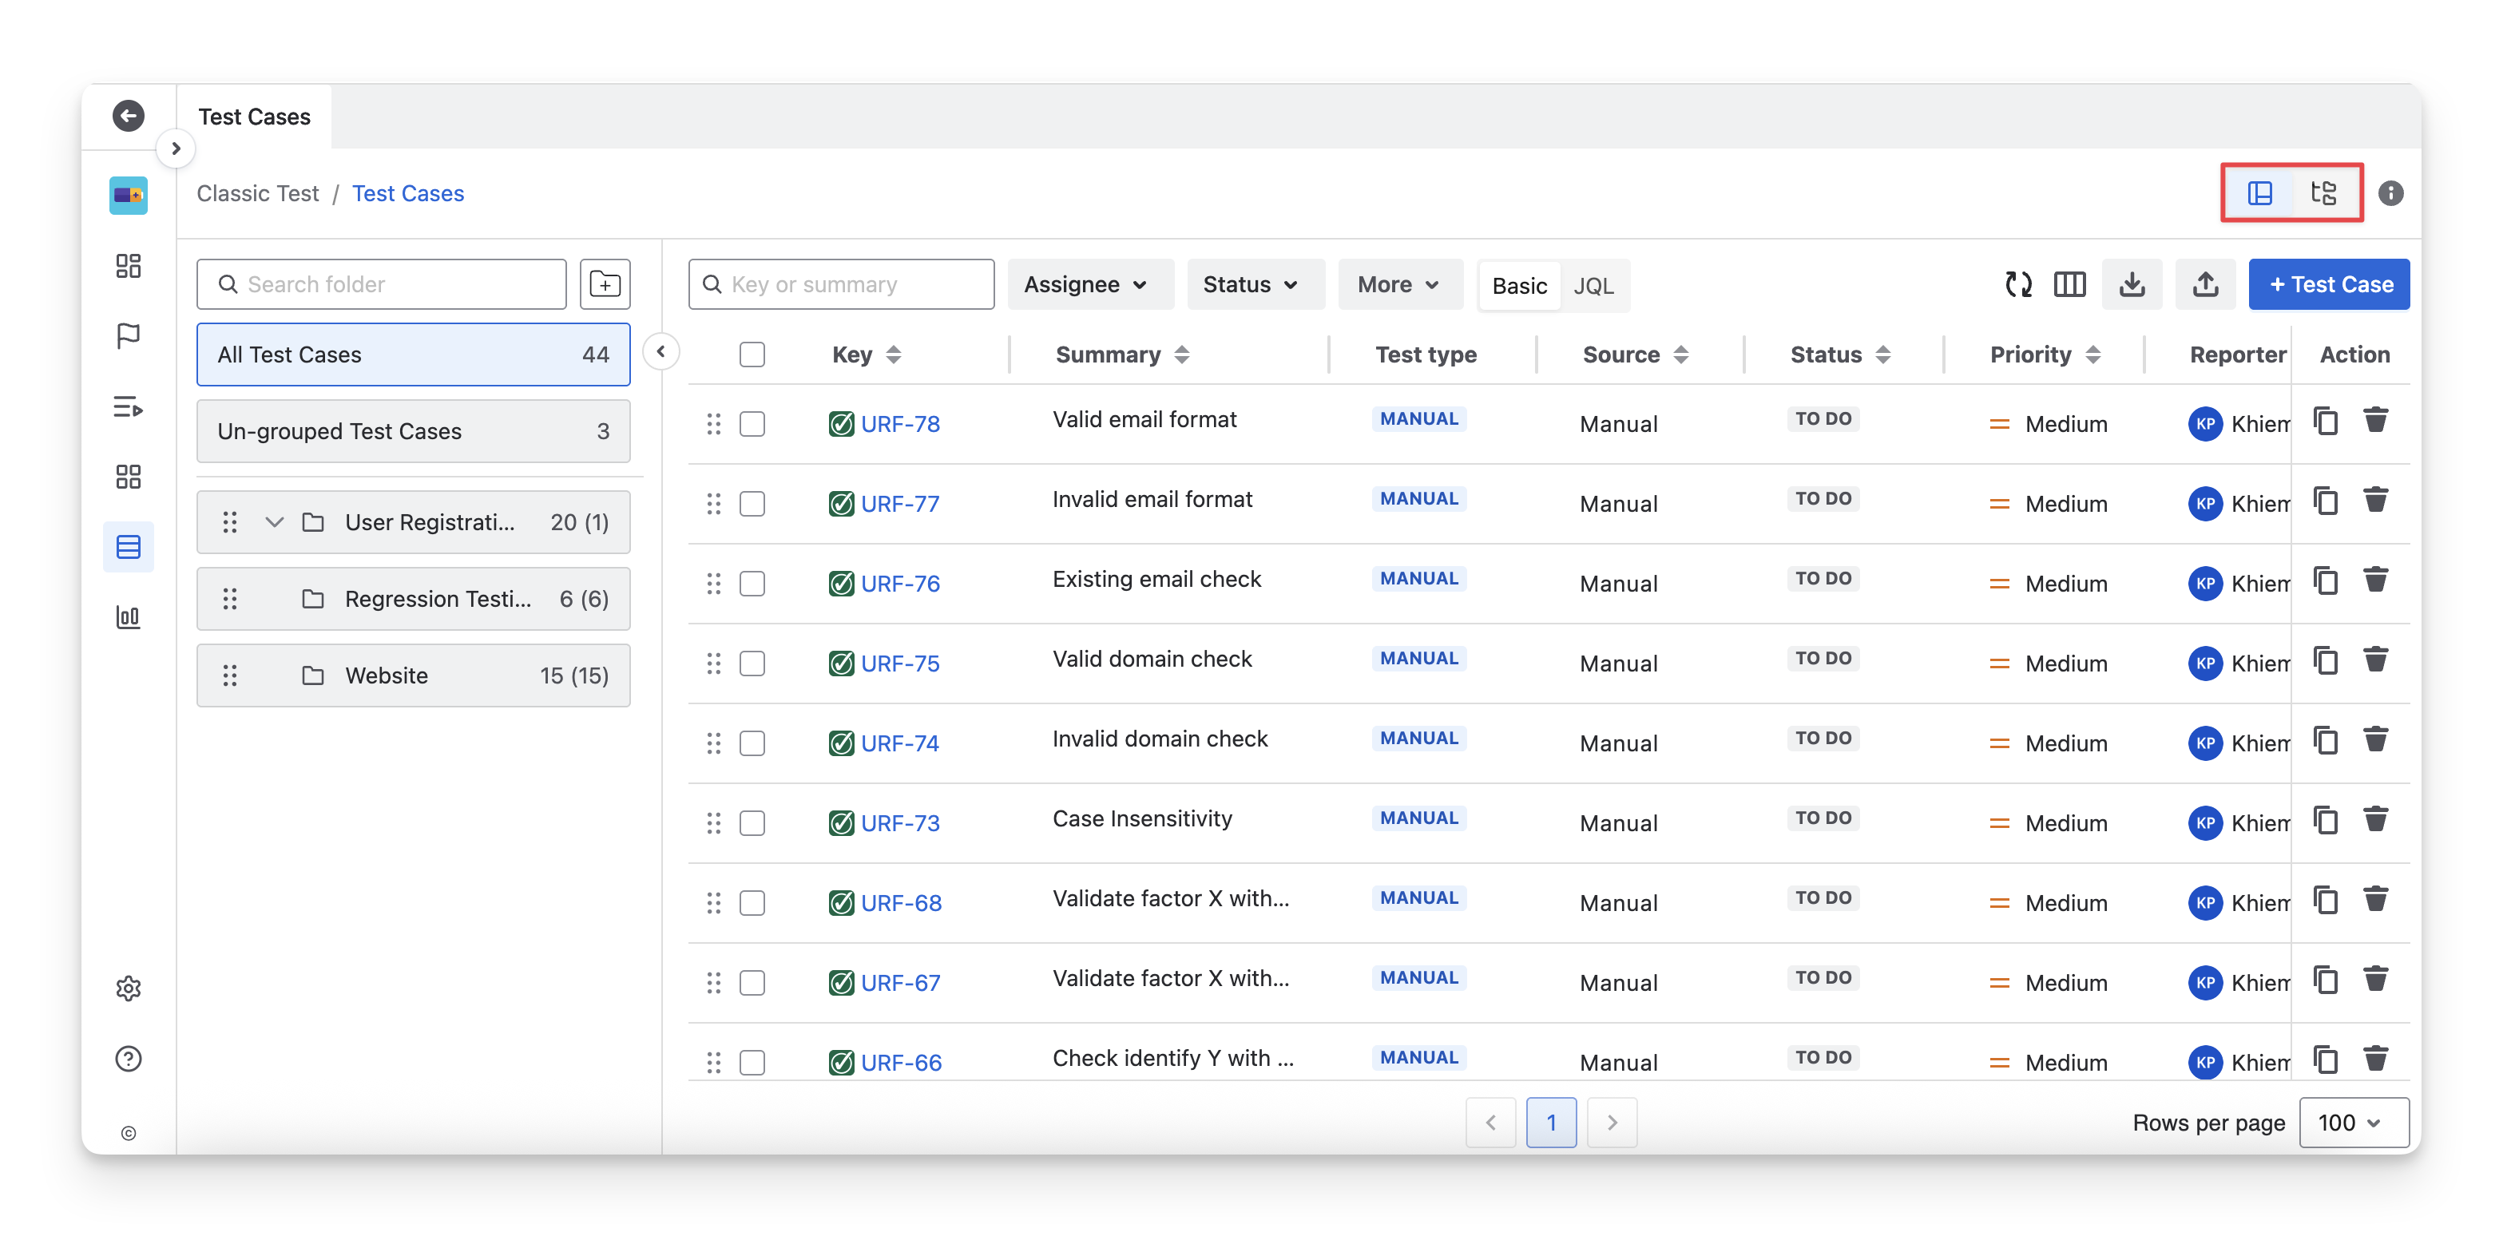Click the download test cases icon

point(2132,283)
